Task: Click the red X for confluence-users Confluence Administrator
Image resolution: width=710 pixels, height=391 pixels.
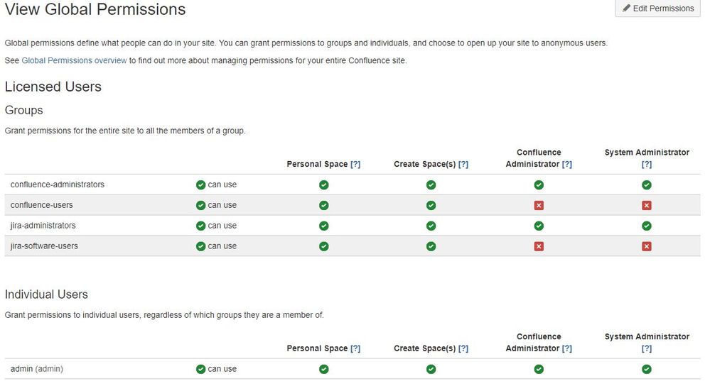Action: (x=539, y=206)
